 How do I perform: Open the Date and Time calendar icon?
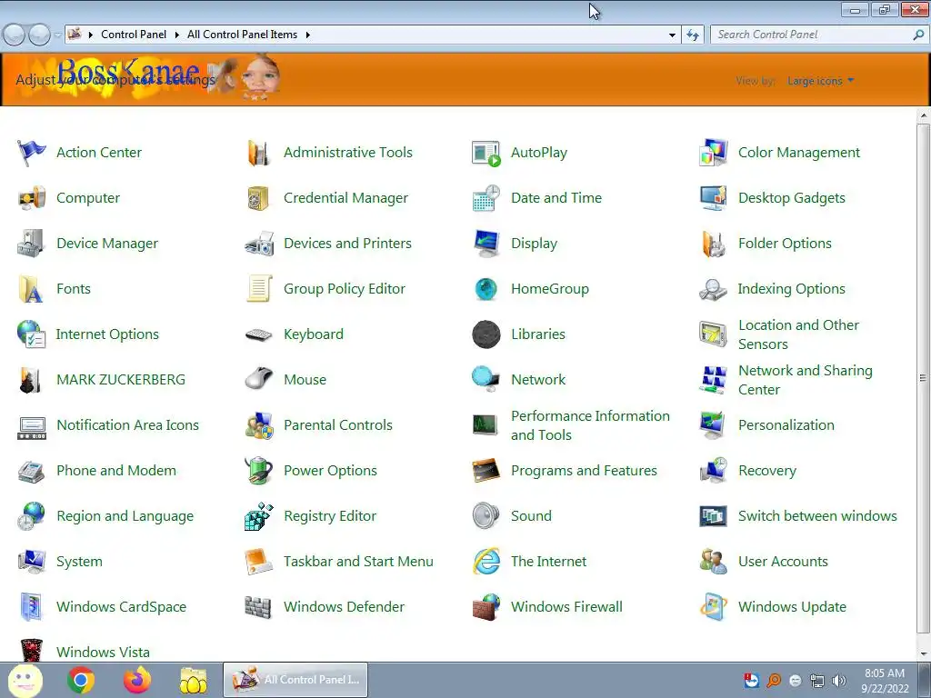click(x=486, y=198)
